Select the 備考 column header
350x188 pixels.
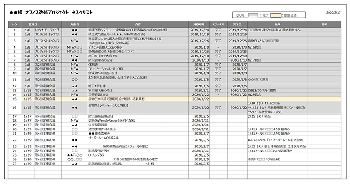point(324,24)
